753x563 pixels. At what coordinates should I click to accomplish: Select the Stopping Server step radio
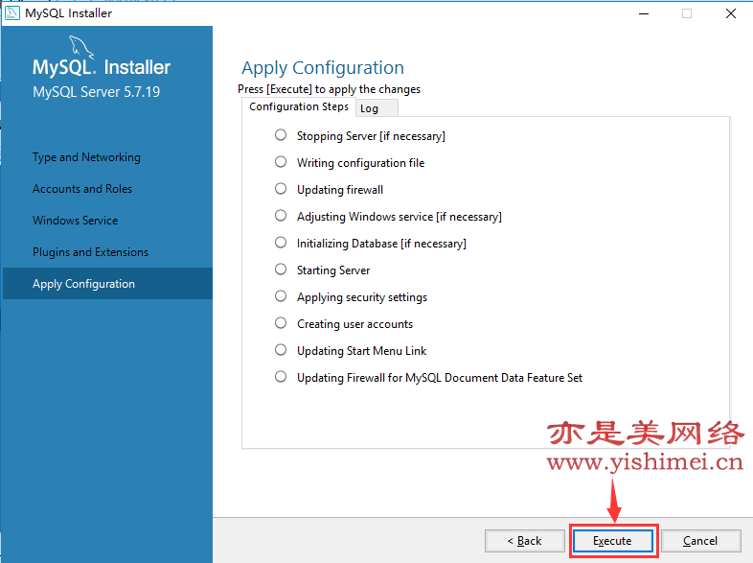281,135
